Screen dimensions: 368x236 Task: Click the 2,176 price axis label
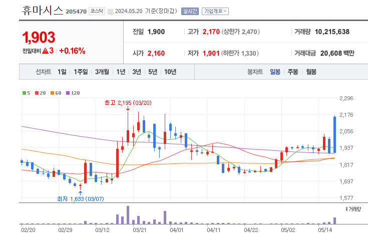tap(346, 115)
